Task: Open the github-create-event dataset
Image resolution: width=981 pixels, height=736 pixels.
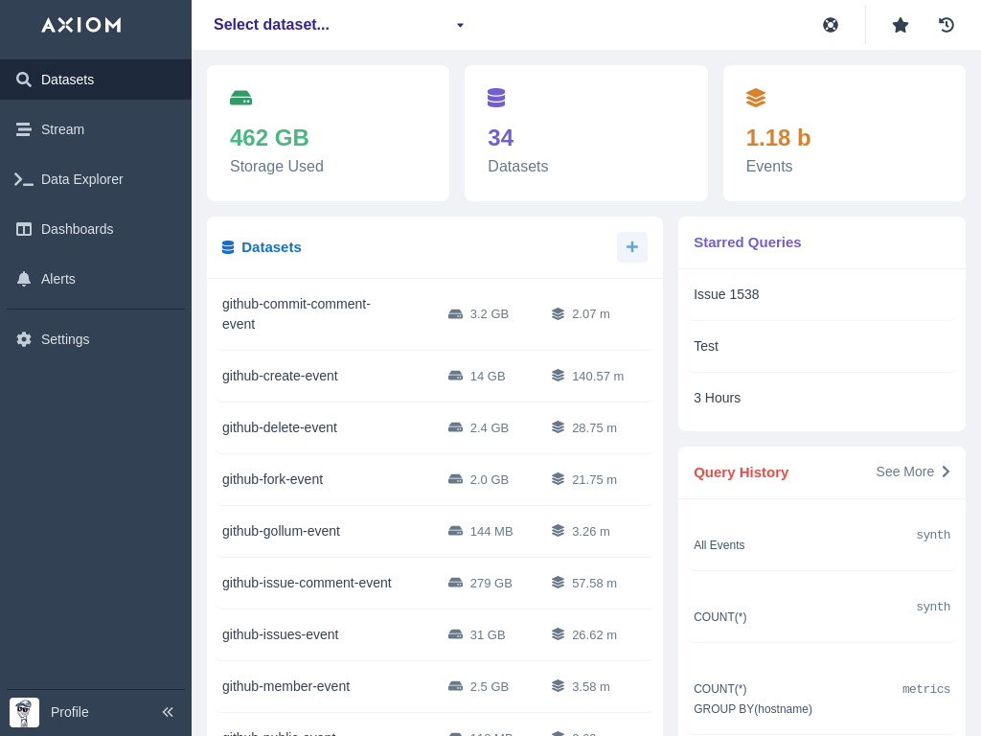Action: tap(280, 376)
